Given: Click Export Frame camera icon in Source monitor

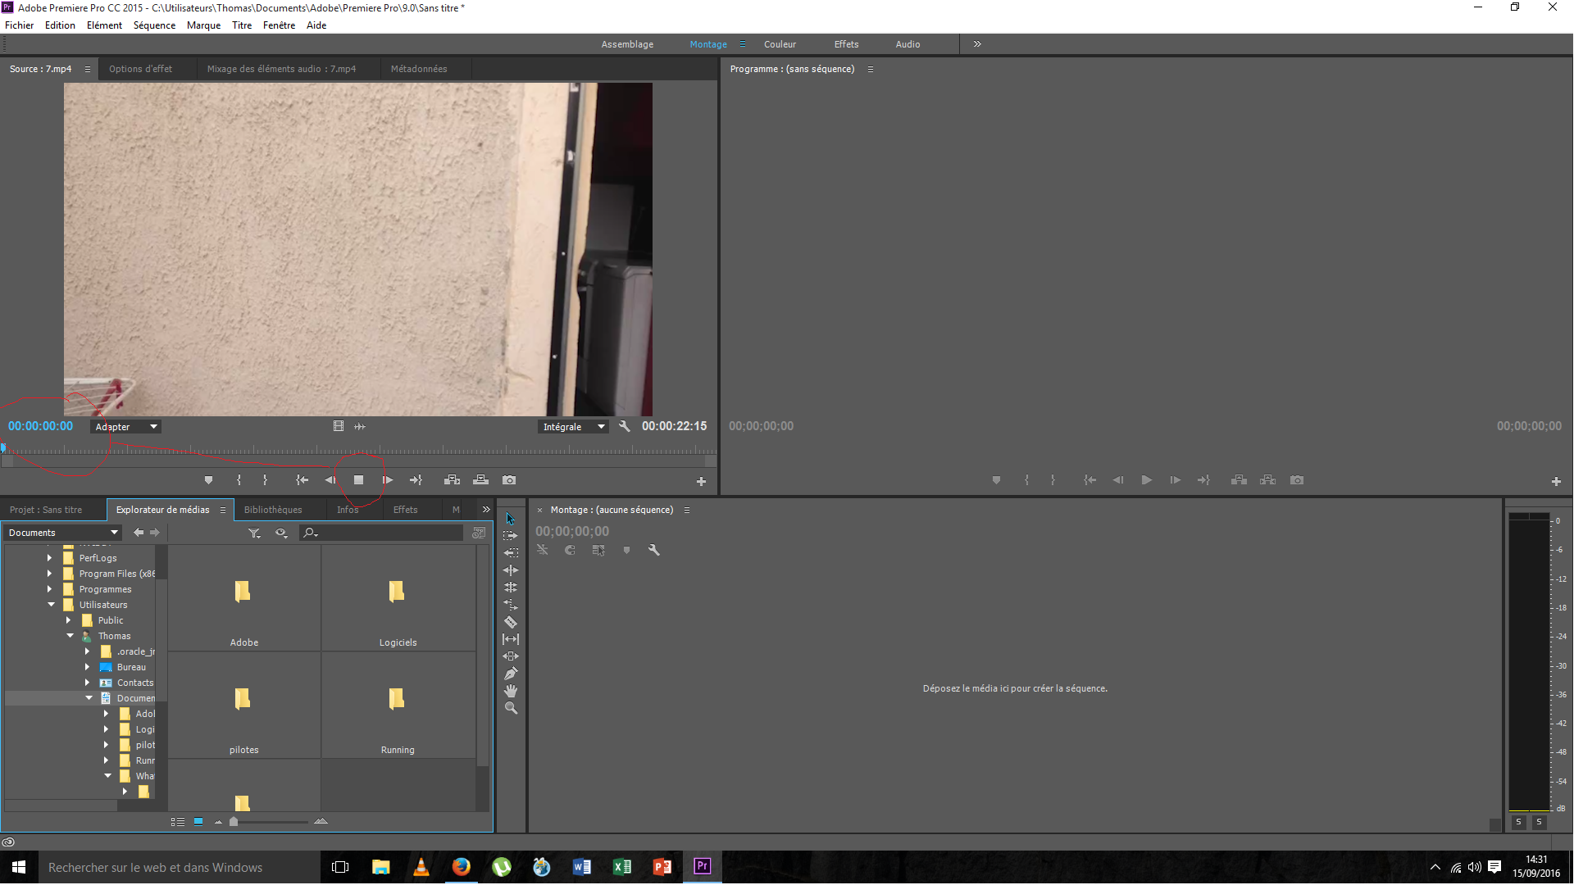Looking at the screenshot, I should (509, 480).
